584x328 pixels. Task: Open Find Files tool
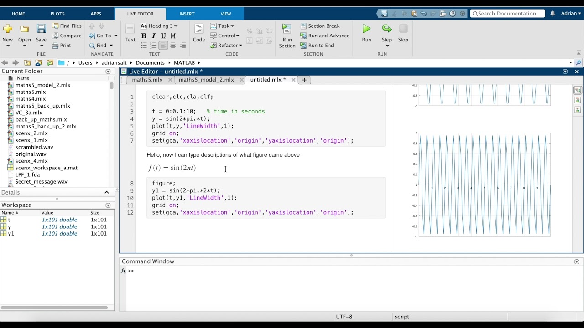coord(67,26)
